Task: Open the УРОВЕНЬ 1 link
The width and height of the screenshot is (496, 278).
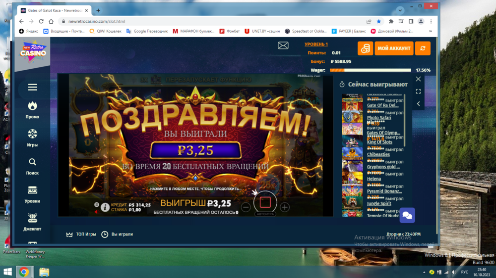Action: 316,45
